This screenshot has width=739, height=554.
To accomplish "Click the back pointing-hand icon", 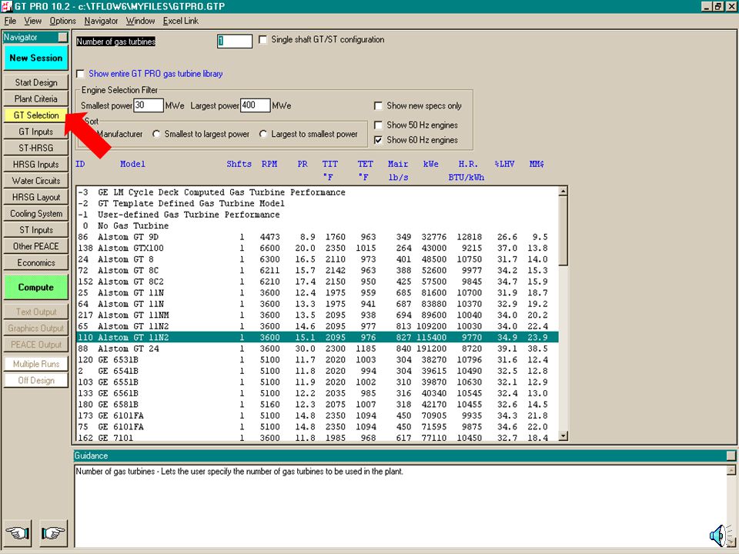I will (18, 532).
